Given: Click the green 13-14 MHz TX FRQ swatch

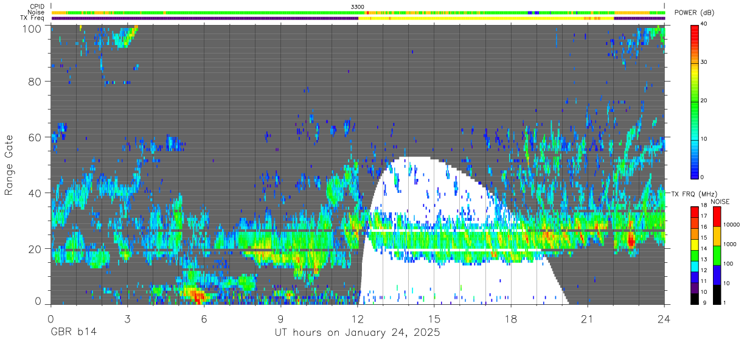Looking at the screenshot, I should pos(695,256).
